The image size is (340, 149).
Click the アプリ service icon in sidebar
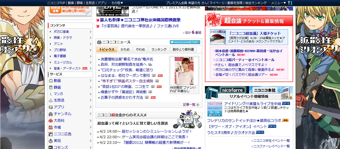[51, 107]
